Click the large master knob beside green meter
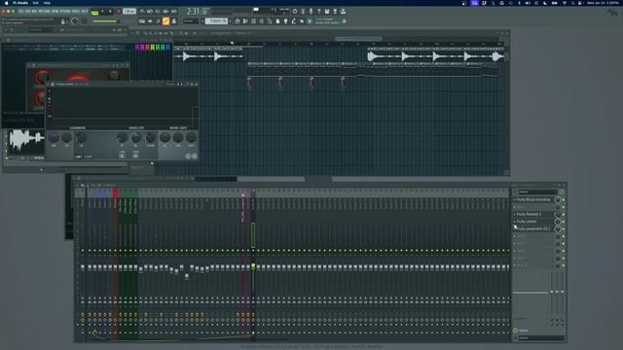 point(74,21)
